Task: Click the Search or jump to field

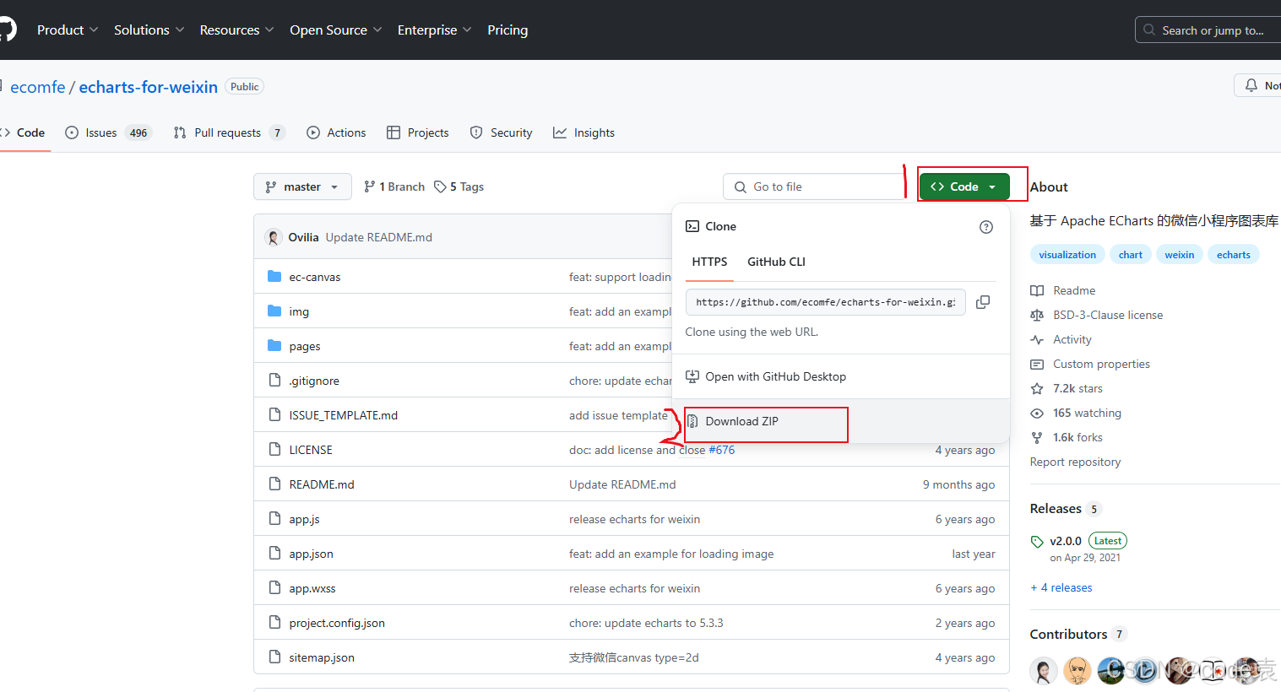Action: point(1208,30)
